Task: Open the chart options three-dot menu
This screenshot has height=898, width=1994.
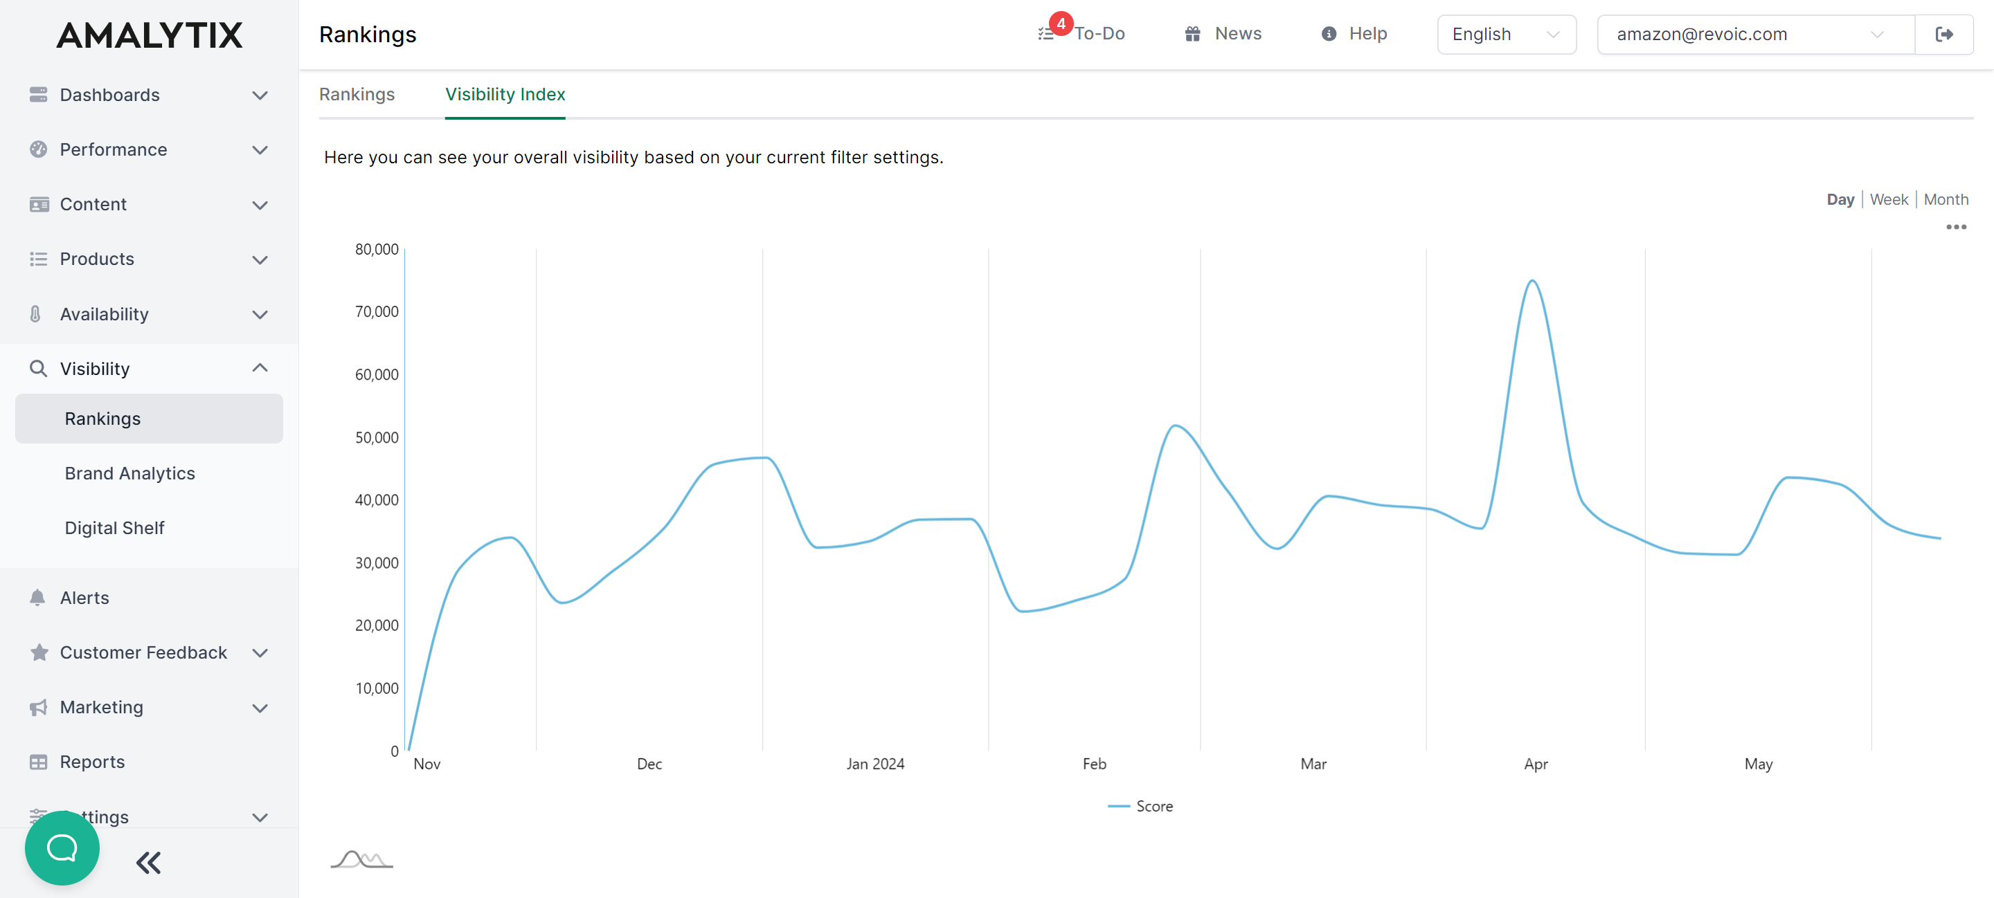Action: (1956, 227)
